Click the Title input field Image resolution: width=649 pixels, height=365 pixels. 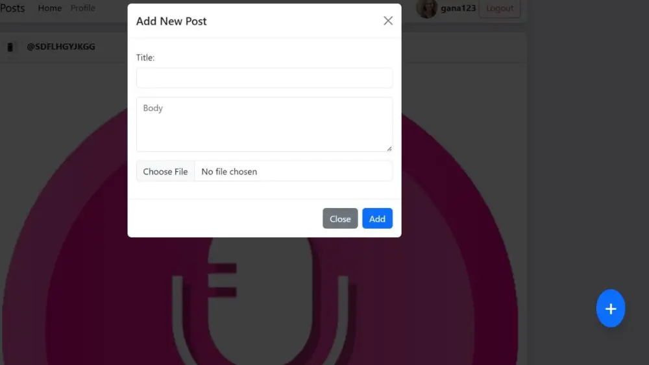point(265,78)
